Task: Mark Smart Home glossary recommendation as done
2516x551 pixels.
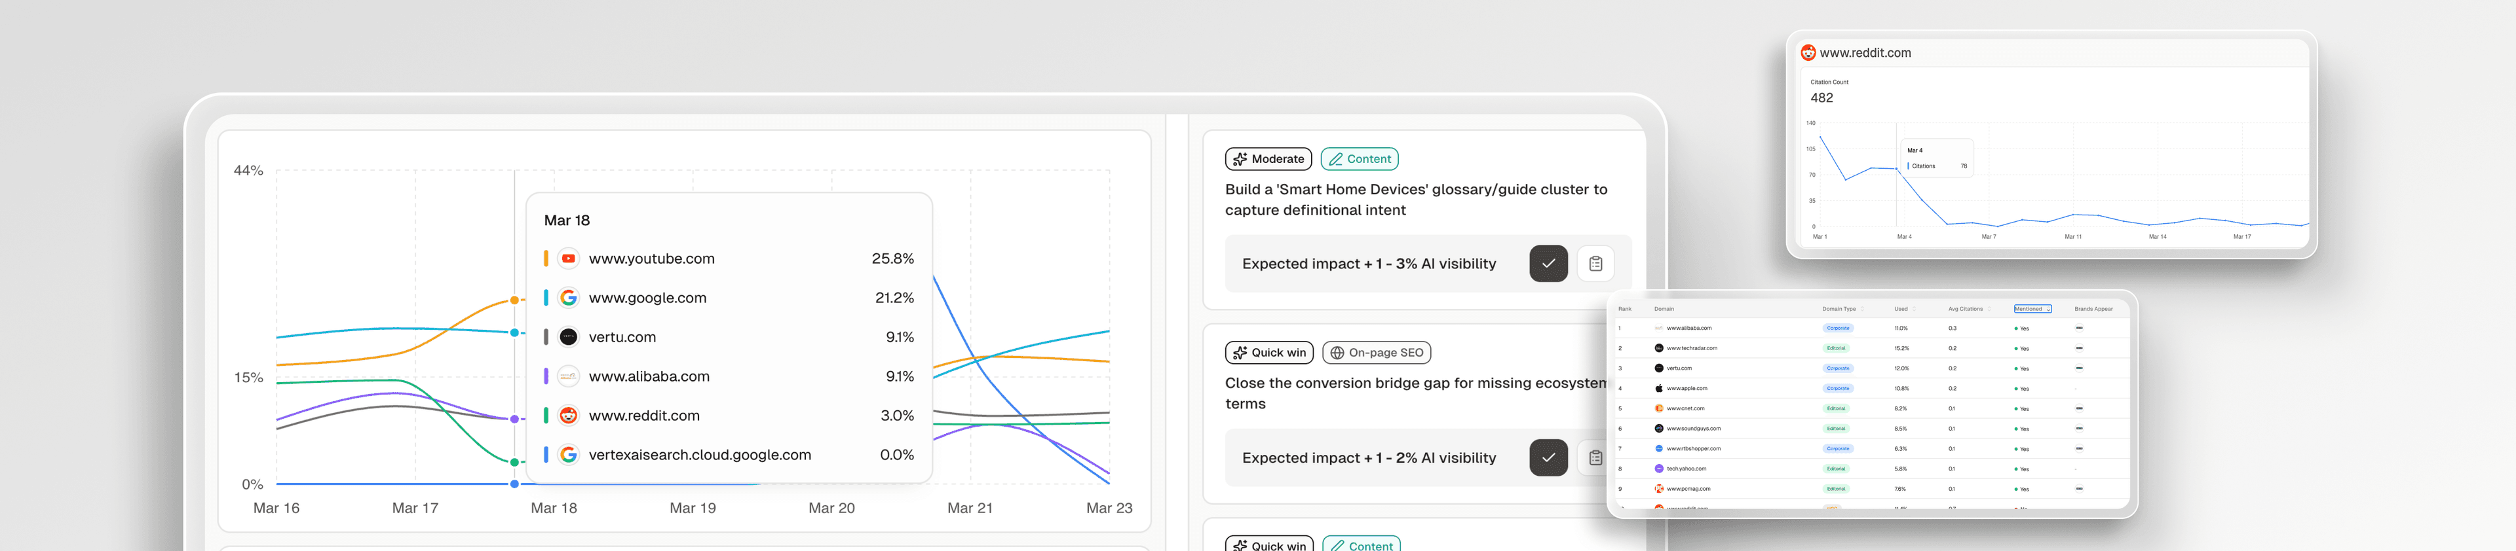Action: coord(1548,263)
